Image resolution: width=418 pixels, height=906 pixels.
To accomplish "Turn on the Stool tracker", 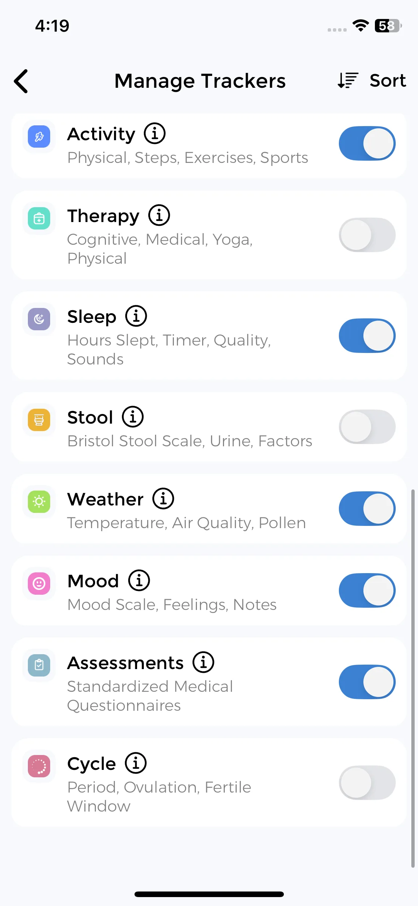I will click(367, 427).
